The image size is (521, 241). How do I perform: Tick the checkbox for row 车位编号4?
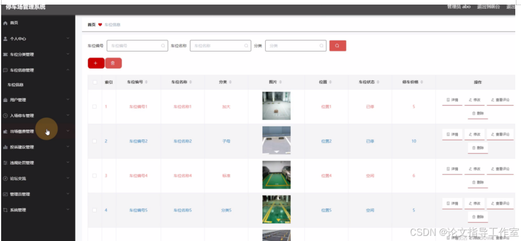coord(94,175)
